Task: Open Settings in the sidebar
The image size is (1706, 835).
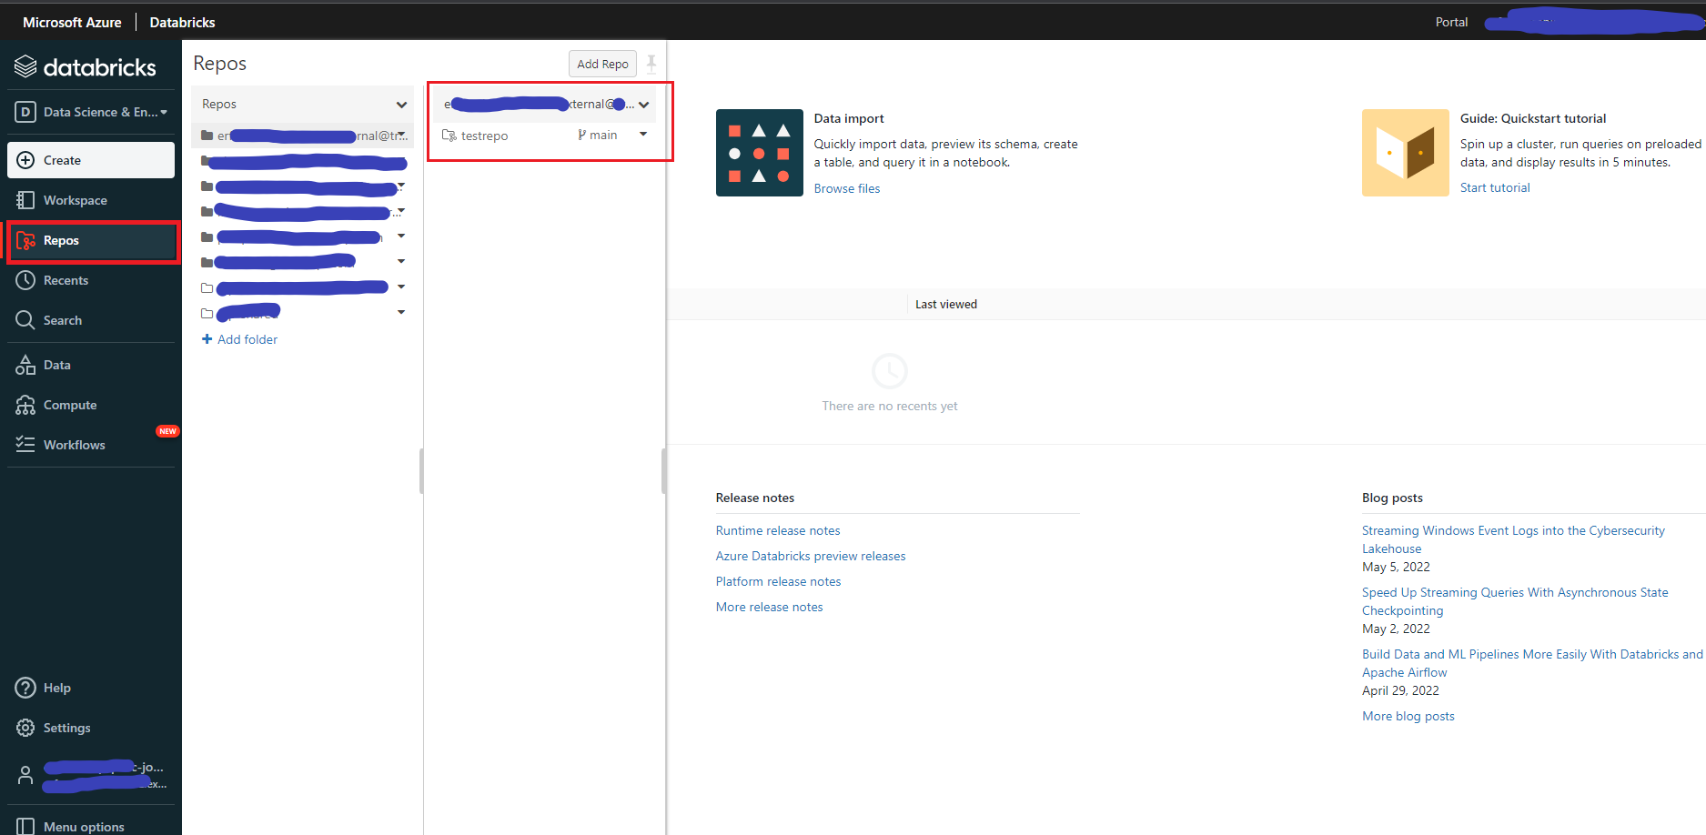Action: click(x=91, y=728)
